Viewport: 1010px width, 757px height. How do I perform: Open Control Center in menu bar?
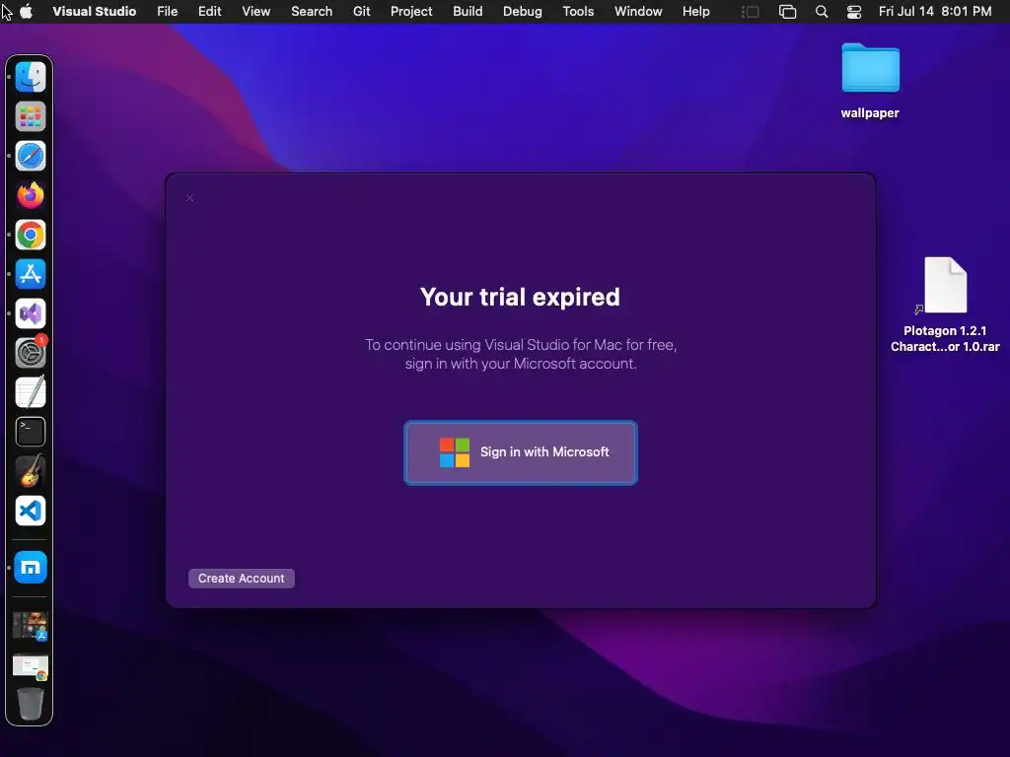click(854, 12)
